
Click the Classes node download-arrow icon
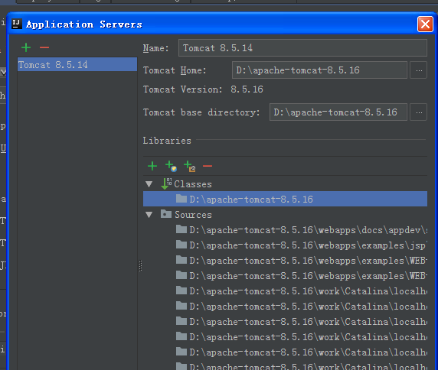pos(166,184)
